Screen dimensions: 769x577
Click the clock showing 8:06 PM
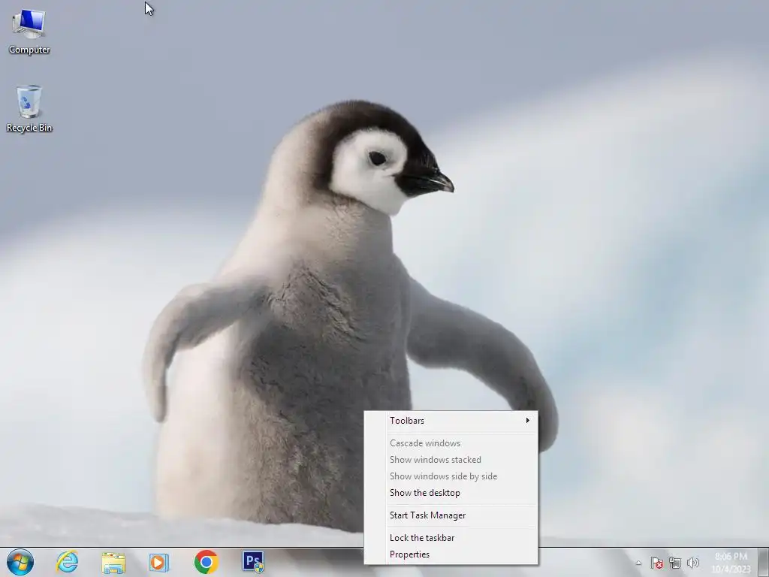731,563
